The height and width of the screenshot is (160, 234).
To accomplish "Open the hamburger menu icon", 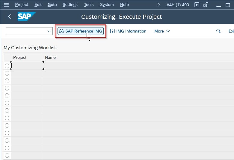I will [x=6, y=5].
